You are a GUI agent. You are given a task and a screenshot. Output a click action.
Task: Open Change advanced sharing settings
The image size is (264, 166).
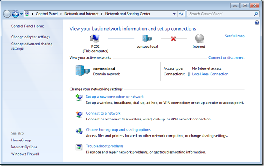coord(32,46)
